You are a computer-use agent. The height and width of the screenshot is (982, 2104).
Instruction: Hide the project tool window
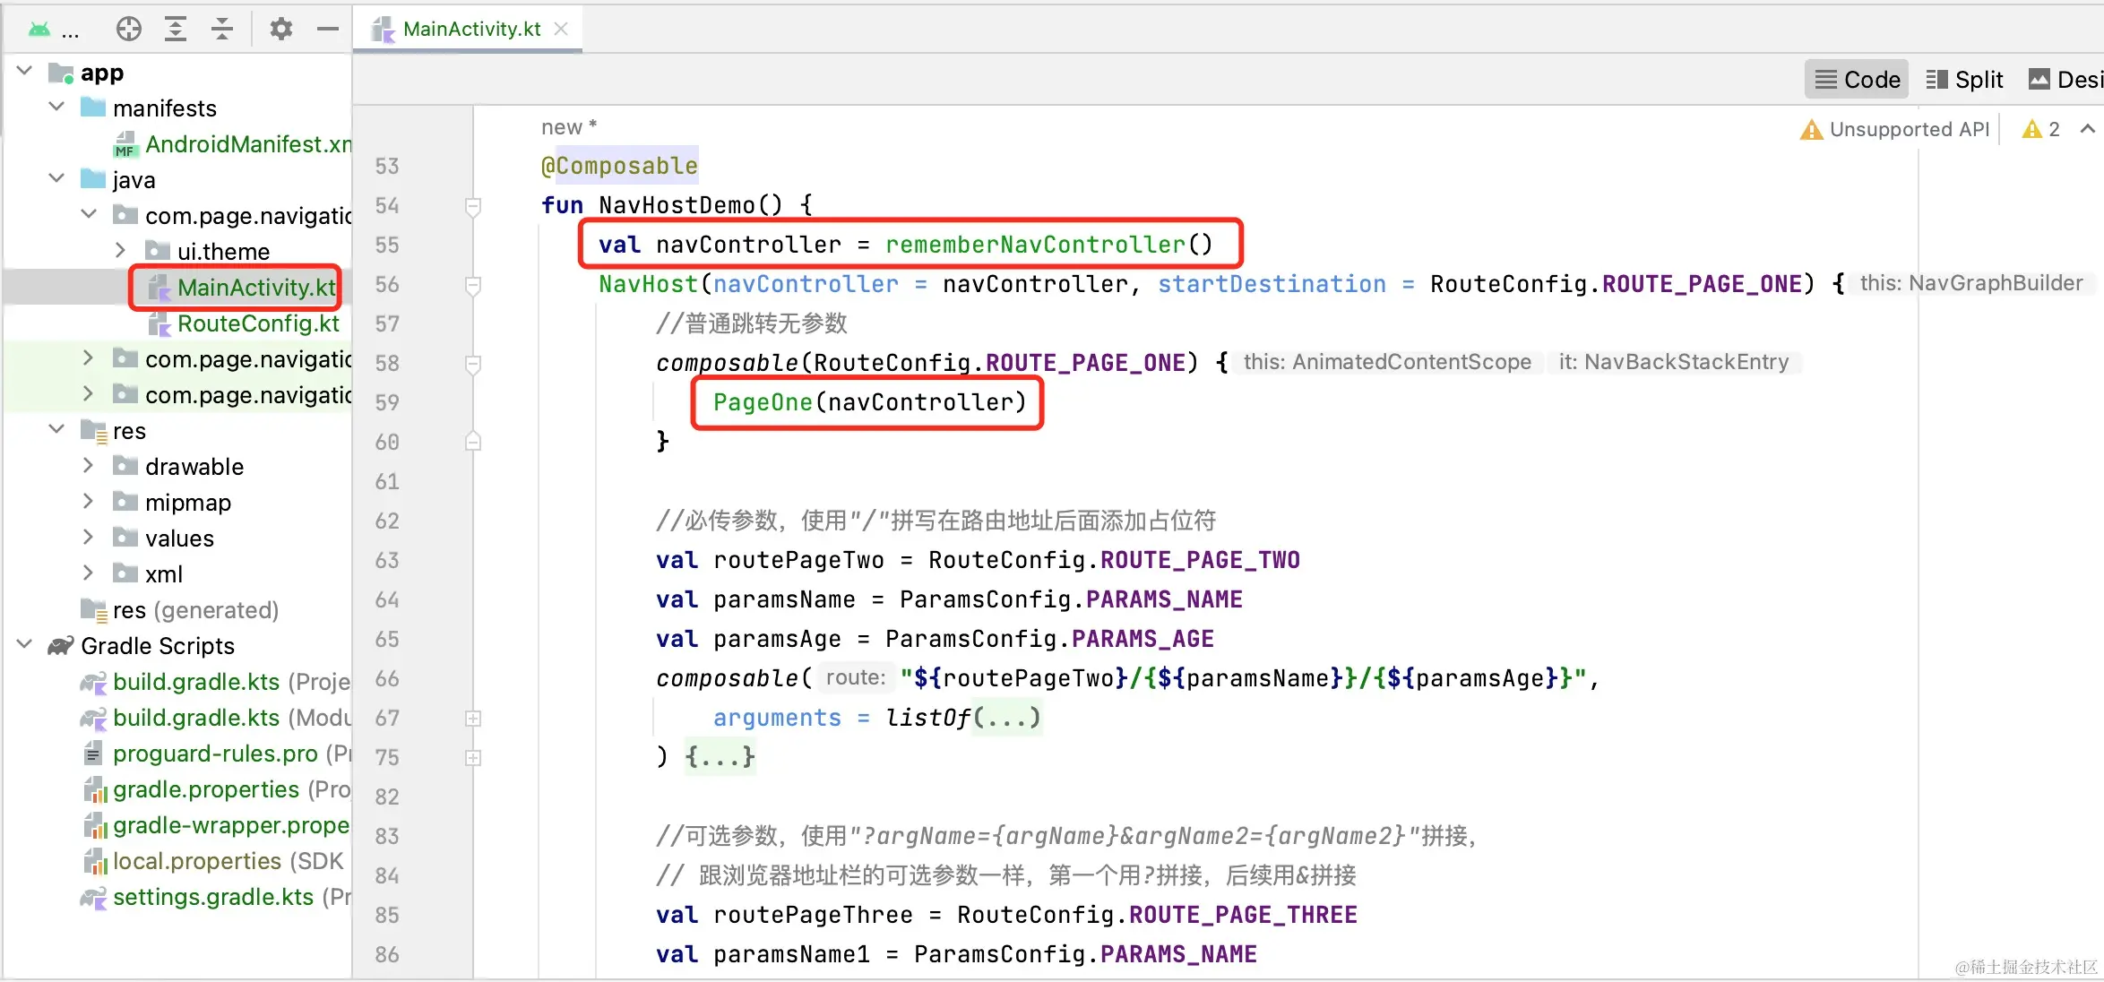pos(328,29)
